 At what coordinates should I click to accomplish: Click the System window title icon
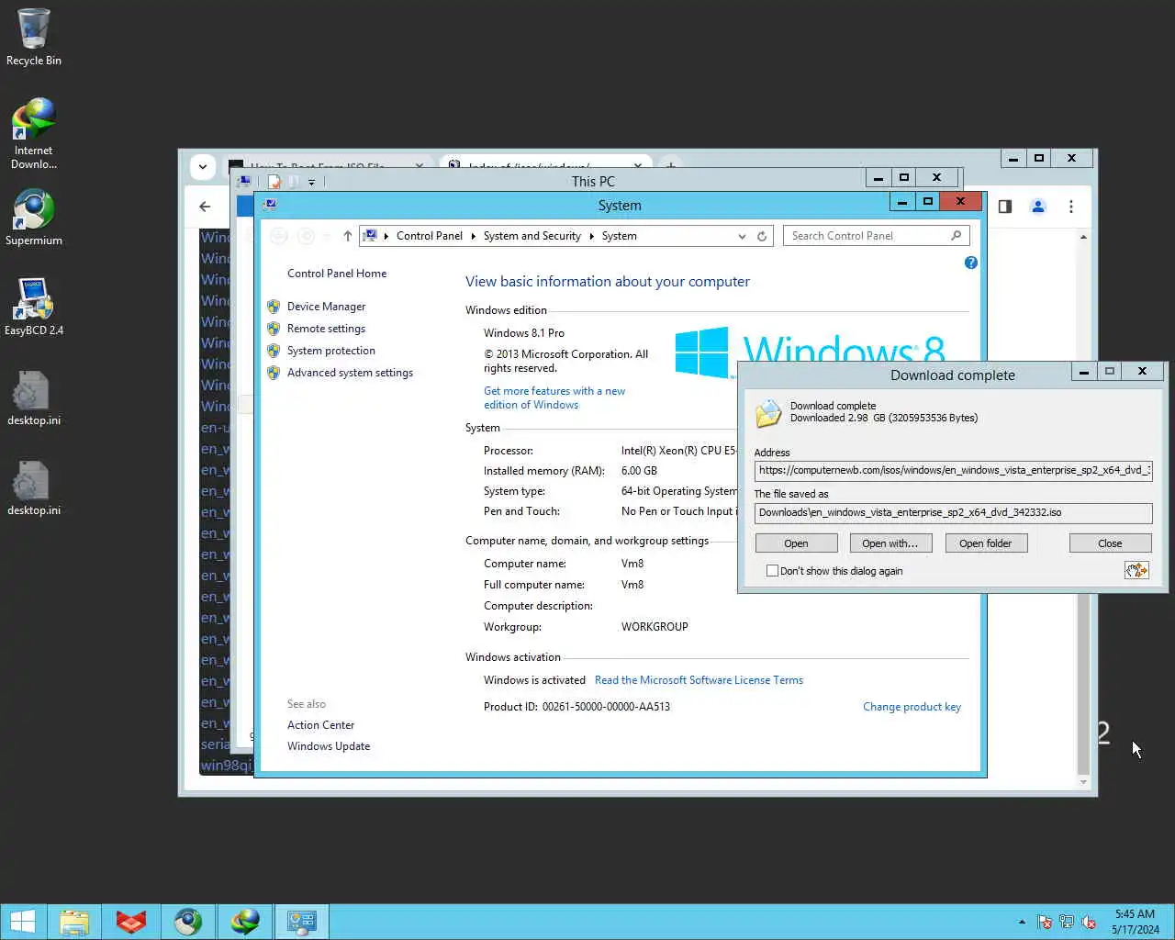269,205
